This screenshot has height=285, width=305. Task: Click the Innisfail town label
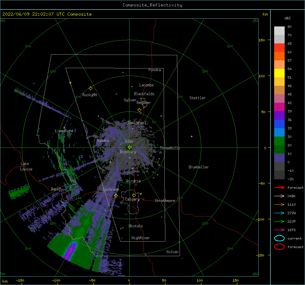(x=137, y=123)
